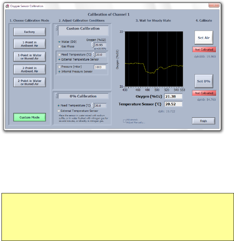This screenshot has width=234, height=241.
Task: Choose External Temperature Sensor in Custom Calibration
Action: [59, 59]
